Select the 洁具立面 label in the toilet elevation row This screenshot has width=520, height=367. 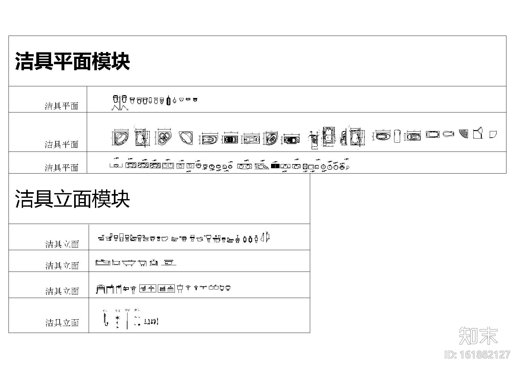[x=62, y=244]
